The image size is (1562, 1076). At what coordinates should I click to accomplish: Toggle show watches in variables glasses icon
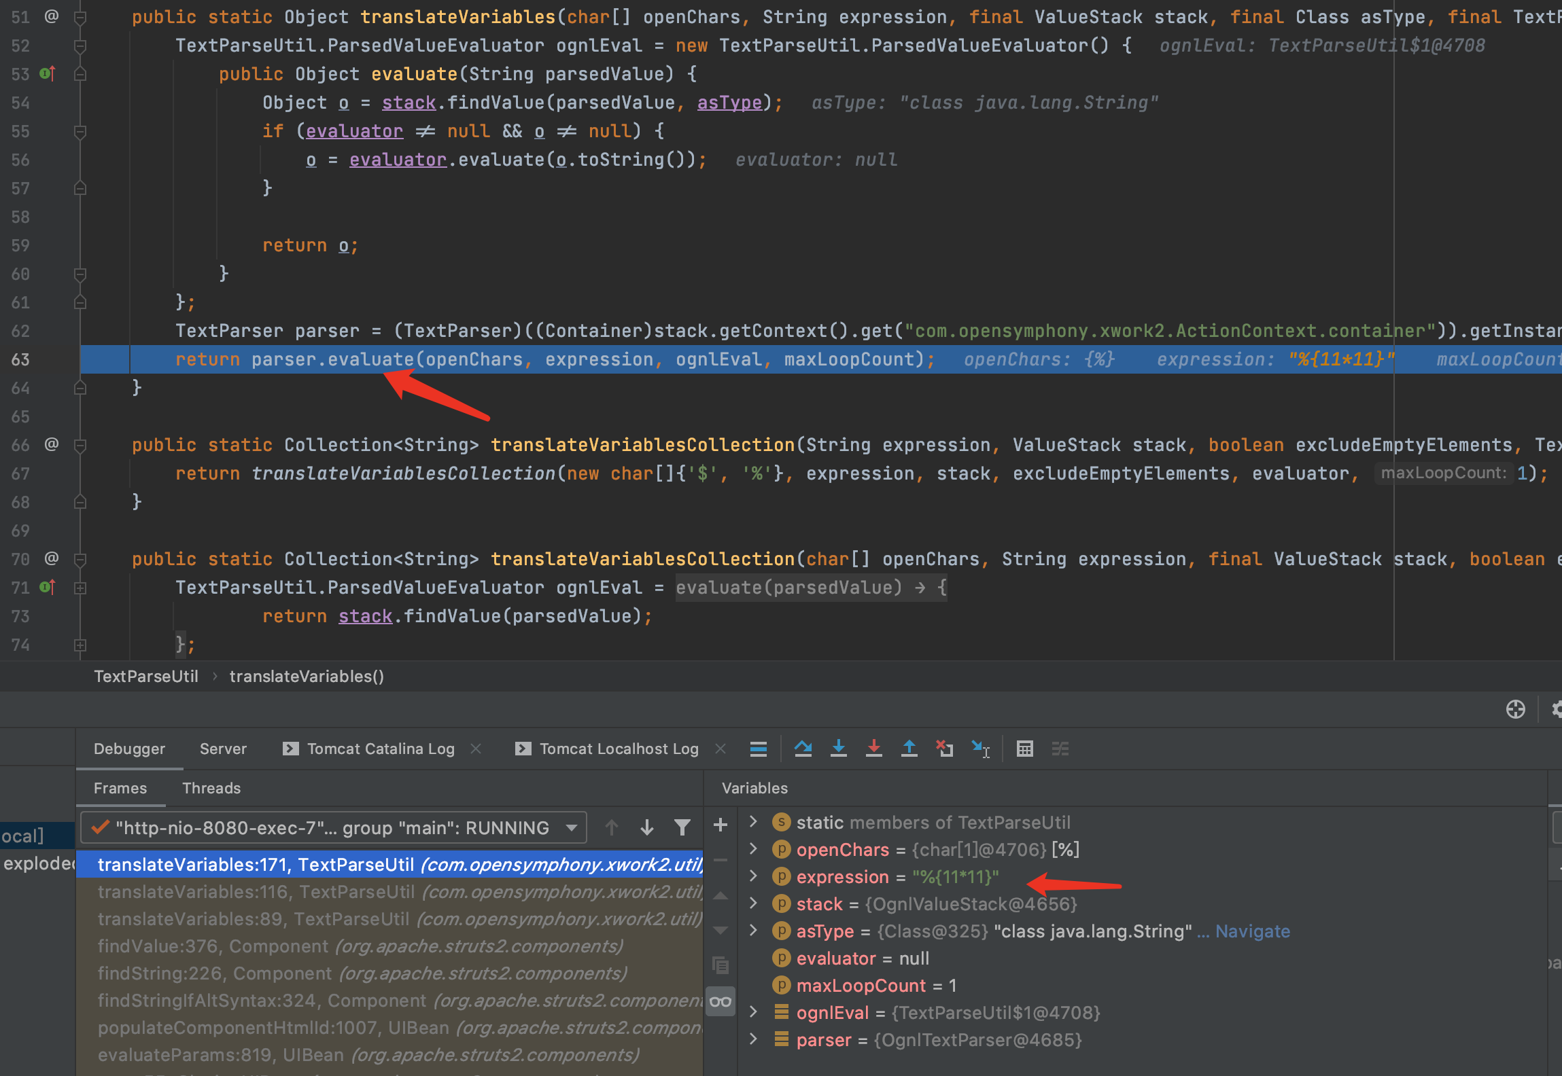click(721, 1001)
